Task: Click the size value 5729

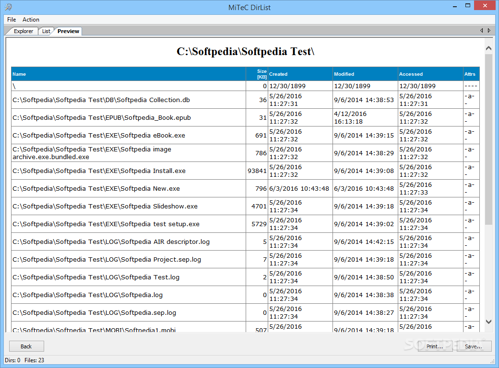Action: [259, 224]
